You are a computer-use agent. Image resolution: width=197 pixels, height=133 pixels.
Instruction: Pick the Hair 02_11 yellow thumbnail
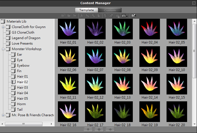pyautogui.click(x=68, y=84)
